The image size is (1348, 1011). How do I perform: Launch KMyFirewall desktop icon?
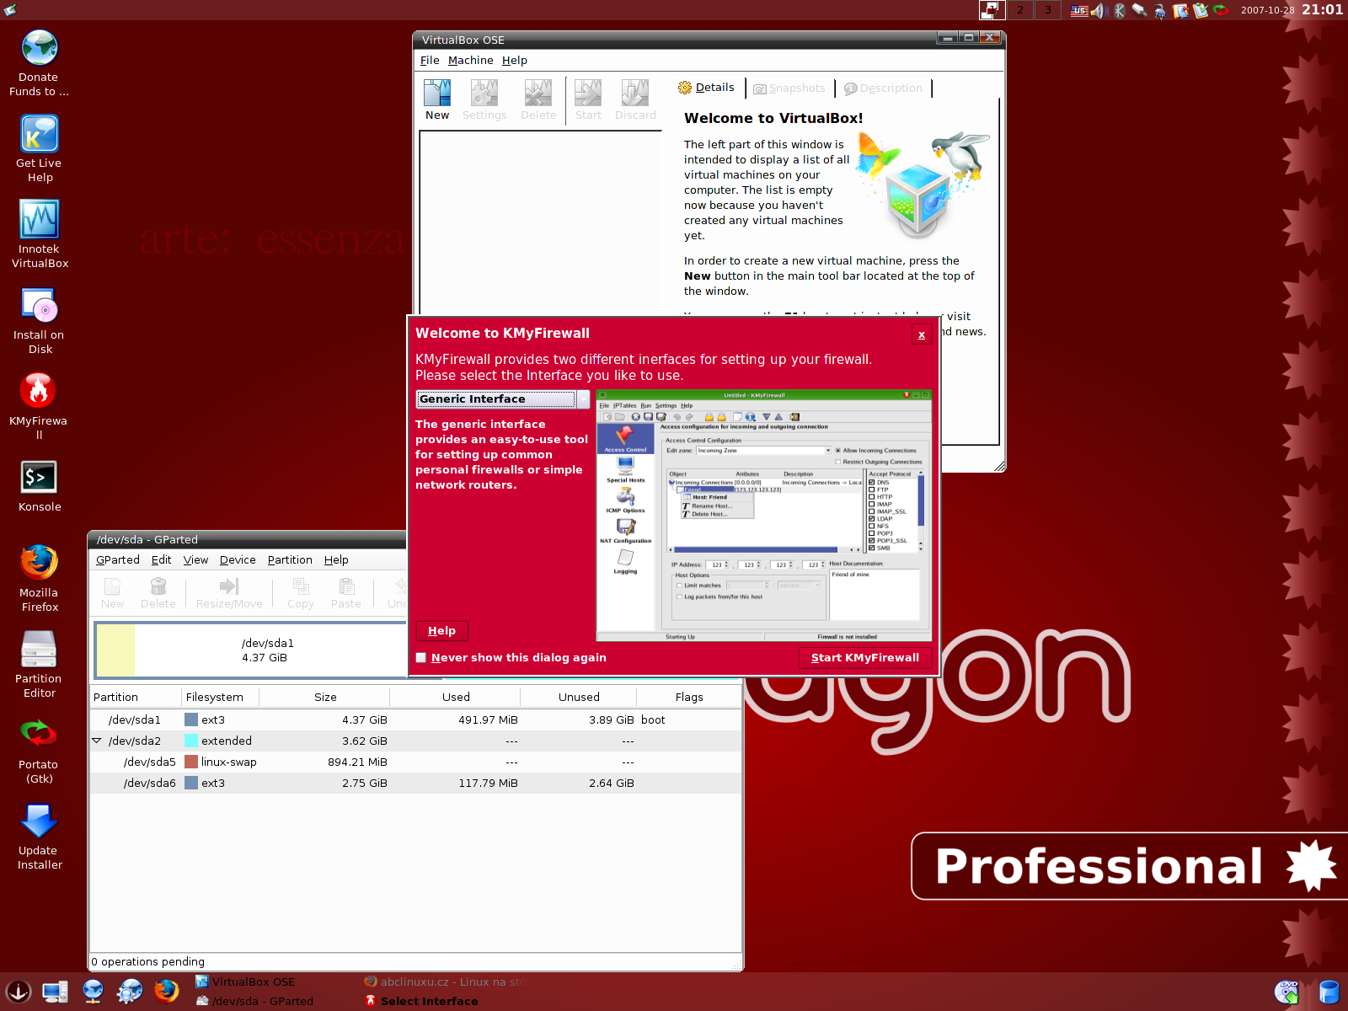pyautogui.click(x=40, y=407)
